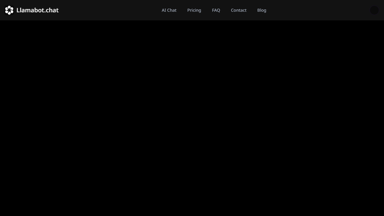Visit the Blog link

[x=262, y=10]
